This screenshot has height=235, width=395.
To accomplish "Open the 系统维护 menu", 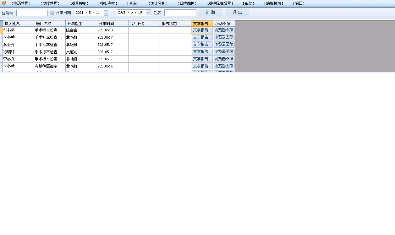I will pyautogui.click(x=187, y=3).
